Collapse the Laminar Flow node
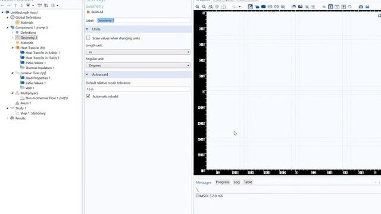Image resolution: width=381 pixels, height=214 pixels. pyautogui.click(x=13, y=73)
